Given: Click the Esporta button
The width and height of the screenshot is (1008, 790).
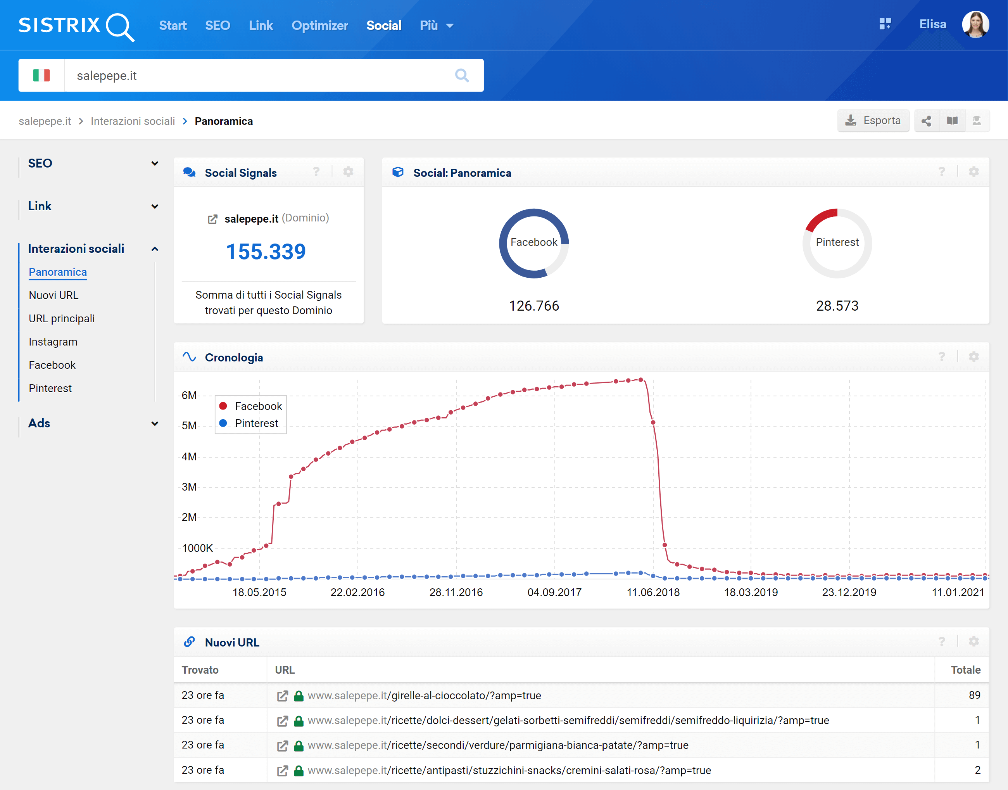Looking at the screenshot, I should click(873, 121).
